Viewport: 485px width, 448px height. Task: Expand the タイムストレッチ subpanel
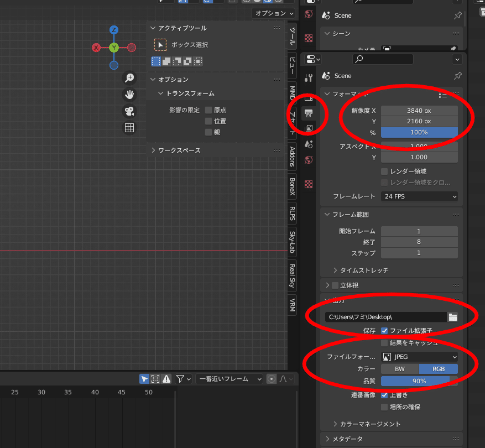pos(335,270)
